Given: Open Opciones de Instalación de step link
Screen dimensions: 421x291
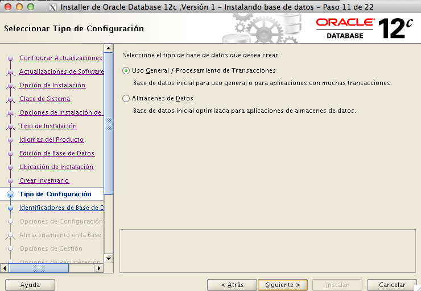Looking at the screenshot, I should (60, 112).
